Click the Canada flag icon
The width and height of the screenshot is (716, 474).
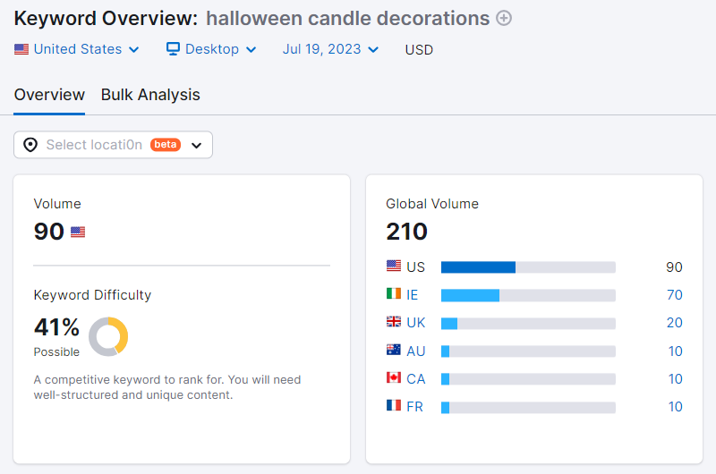coord(394,378)
